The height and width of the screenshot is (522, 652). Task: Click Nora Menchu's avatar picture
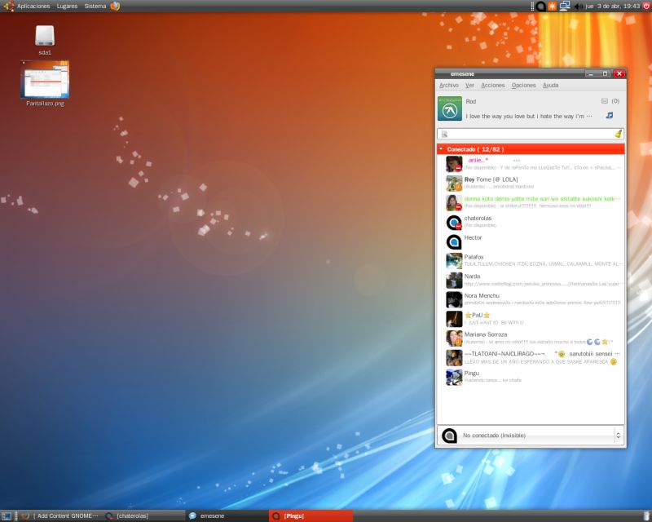pyautogui.click(x=454, y=299)
